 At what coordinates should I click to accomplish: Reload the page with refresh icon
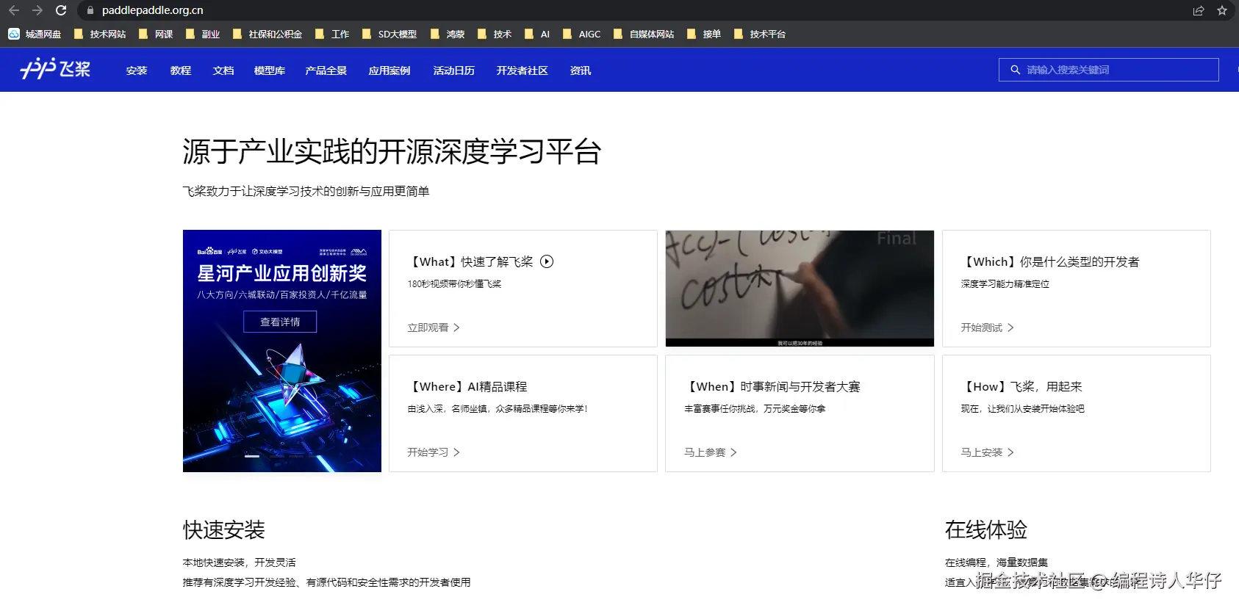pos(61,10)
